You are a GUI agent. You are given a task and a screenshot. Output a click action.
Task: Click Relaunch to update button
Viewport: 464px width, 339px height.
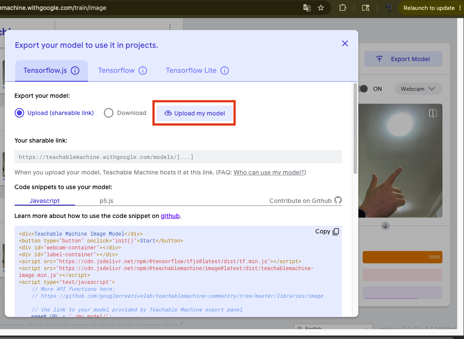coord(429,8)
